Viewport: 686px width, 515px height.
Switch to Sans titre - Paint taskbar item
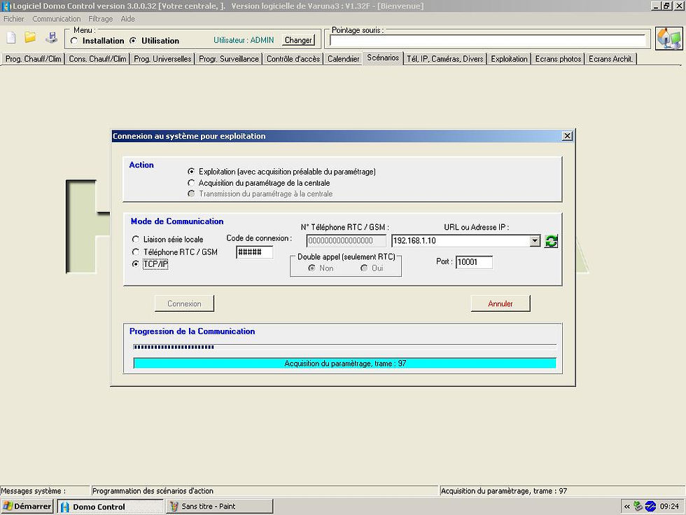[x=220, y=507]
